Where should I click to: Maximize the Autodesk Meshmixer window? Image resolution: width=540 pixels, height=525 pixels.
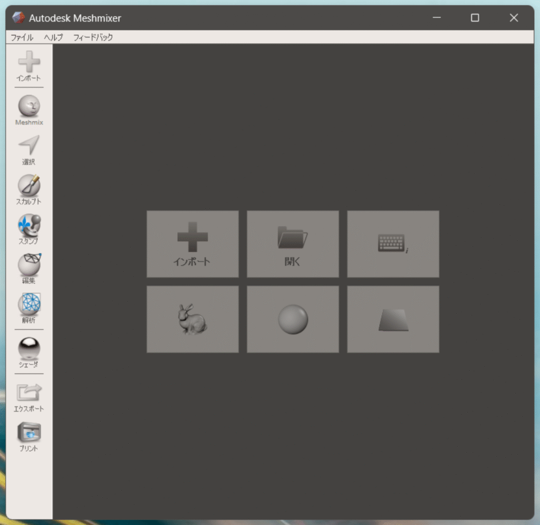tap(475, 17)
